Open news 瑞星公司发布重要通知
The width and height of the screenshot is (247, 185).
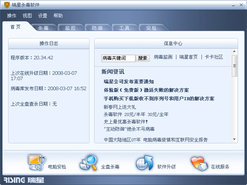pyautogui.click(x=129, y=82)
